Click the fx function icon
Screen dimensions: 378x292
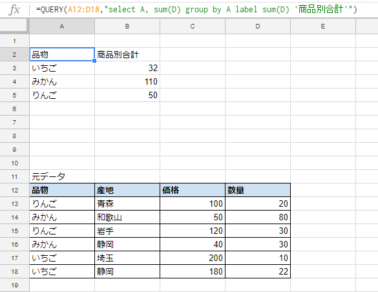click(x=14, y=10)
